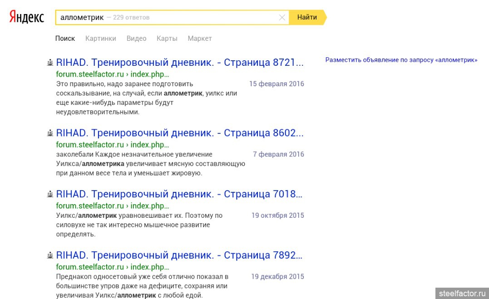Open result titled 'Страница 7892'
The width and height of the screenshot is (489, 299).
click(x=179, y=255)
